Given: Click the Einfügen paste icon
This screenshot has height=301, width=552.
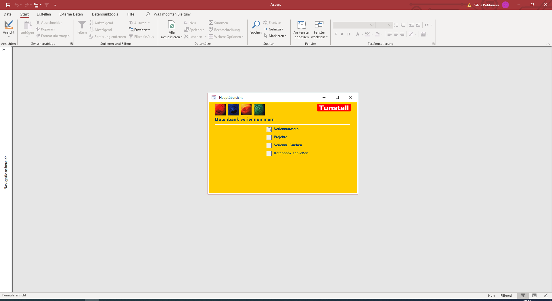Looking at the screenshot, I should [27, 25].
